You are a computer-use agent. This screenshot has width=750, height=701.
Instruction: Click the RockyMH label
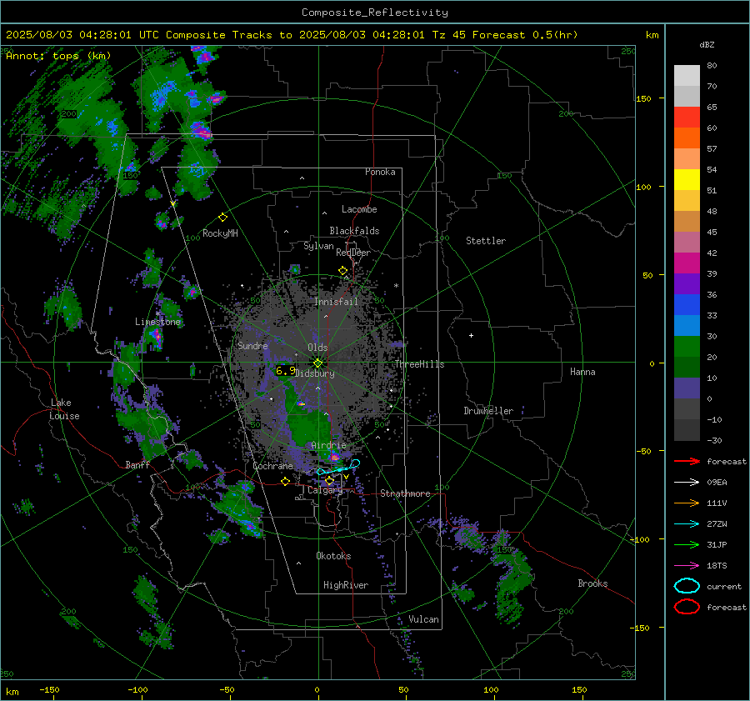(220, 233)
